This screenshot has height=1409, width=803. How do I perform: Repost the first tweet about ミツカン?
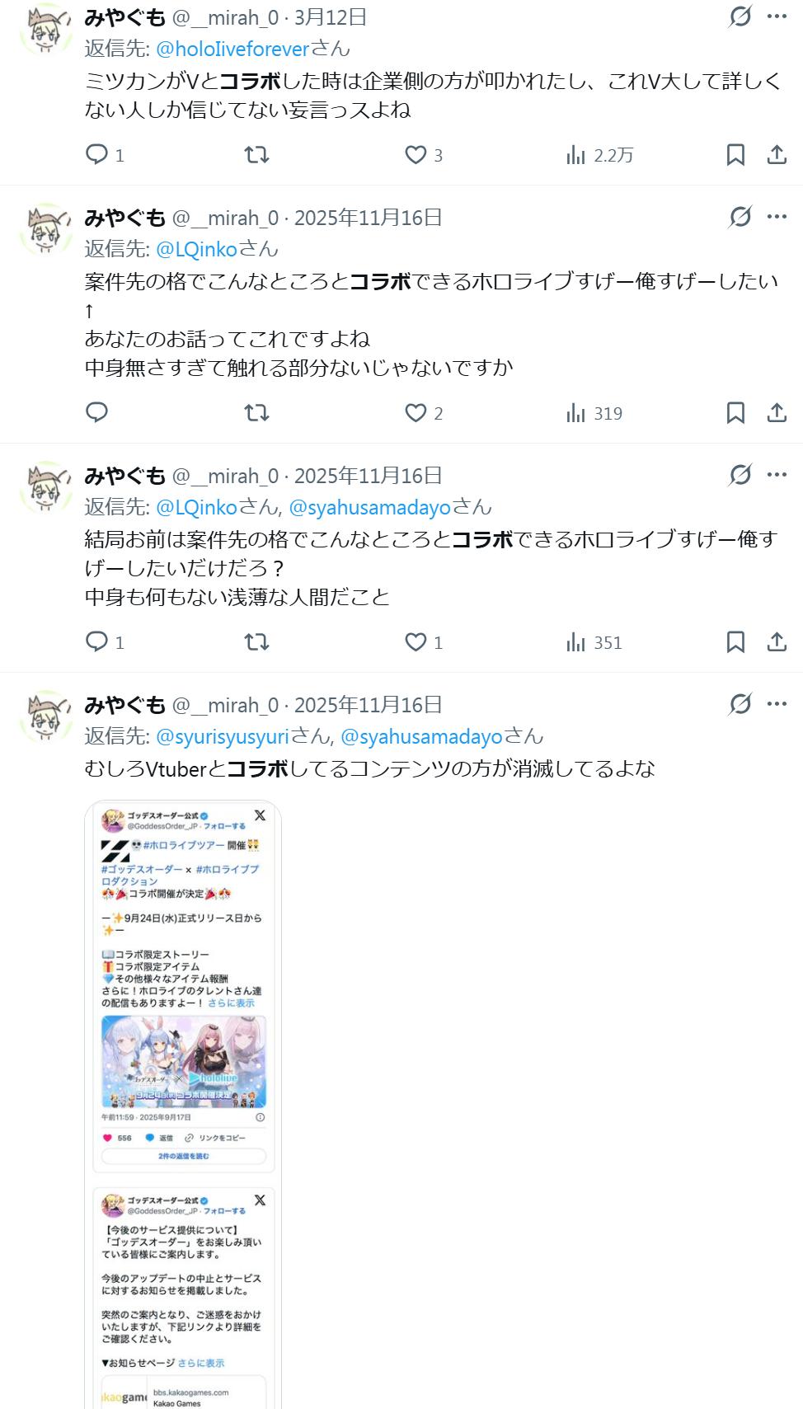pyautogui.click(x=257, y=154)
